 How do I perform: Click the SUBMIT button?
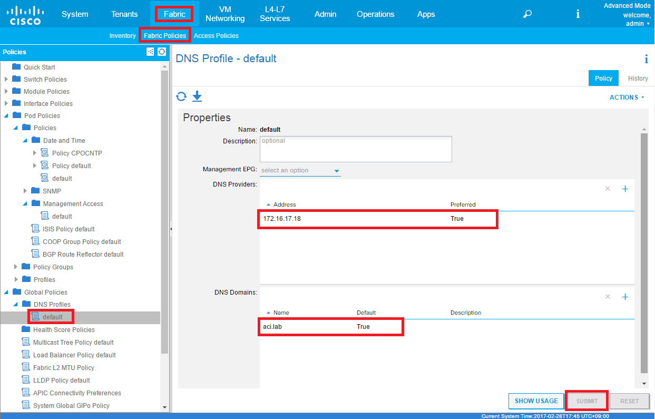586,401
